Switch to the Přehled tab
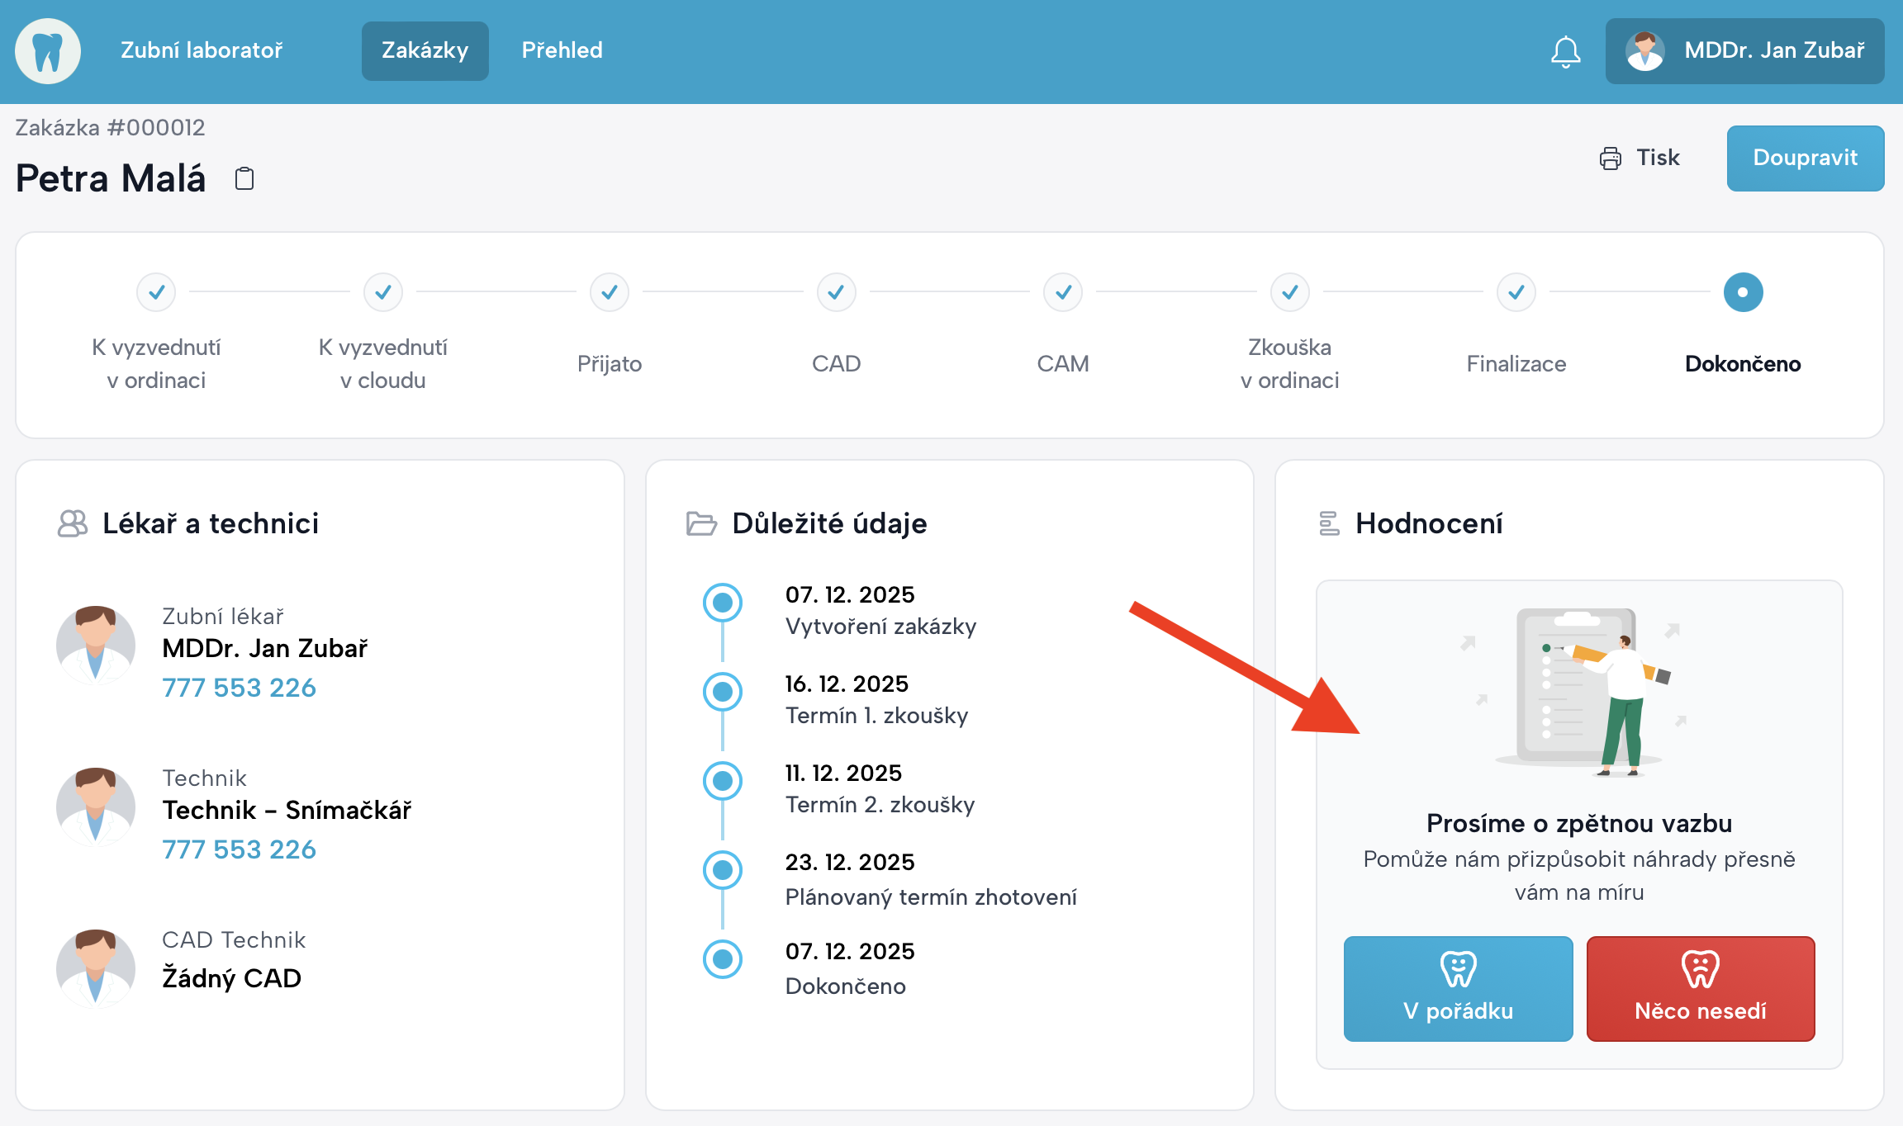1903x1126 pixels. [562, 50]
